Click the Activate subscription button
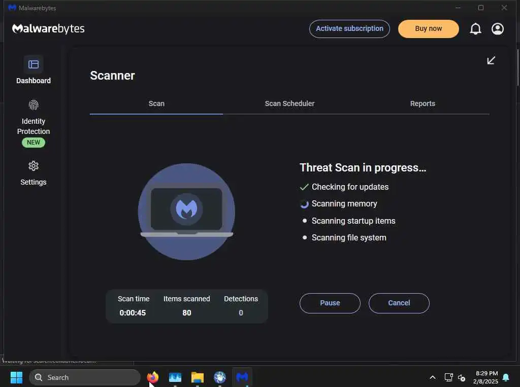 (349, 29)
